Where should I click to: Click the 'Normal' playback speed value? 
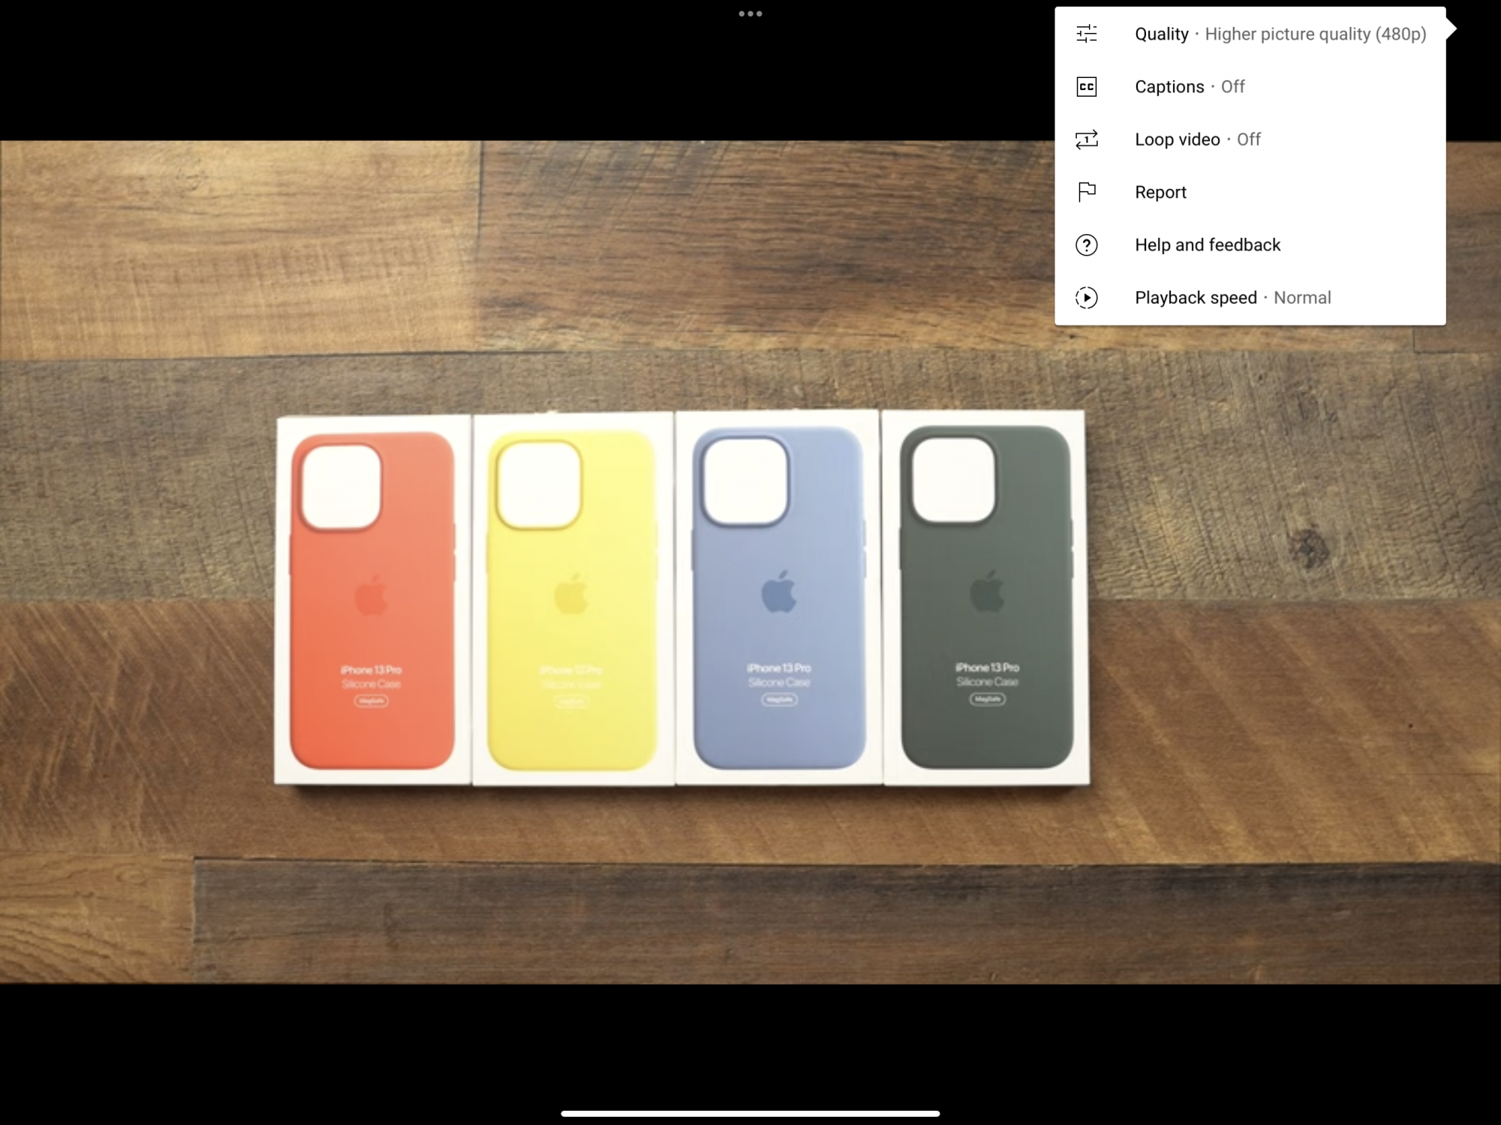tap(1302, 298)
